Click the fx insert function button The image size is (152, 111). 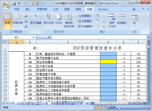point(49,37)
